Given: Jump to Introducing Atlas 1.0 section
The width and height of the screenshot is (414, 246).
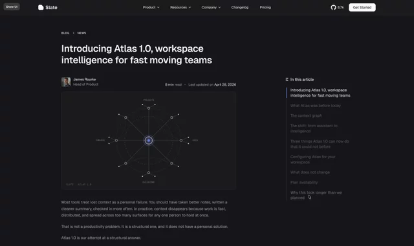Looking at the screenshot, I should [320, 93].
